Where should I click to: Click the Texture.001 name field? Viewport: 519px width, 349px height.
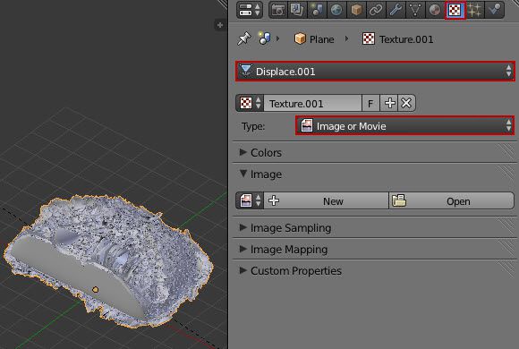(x=312, y=103)
